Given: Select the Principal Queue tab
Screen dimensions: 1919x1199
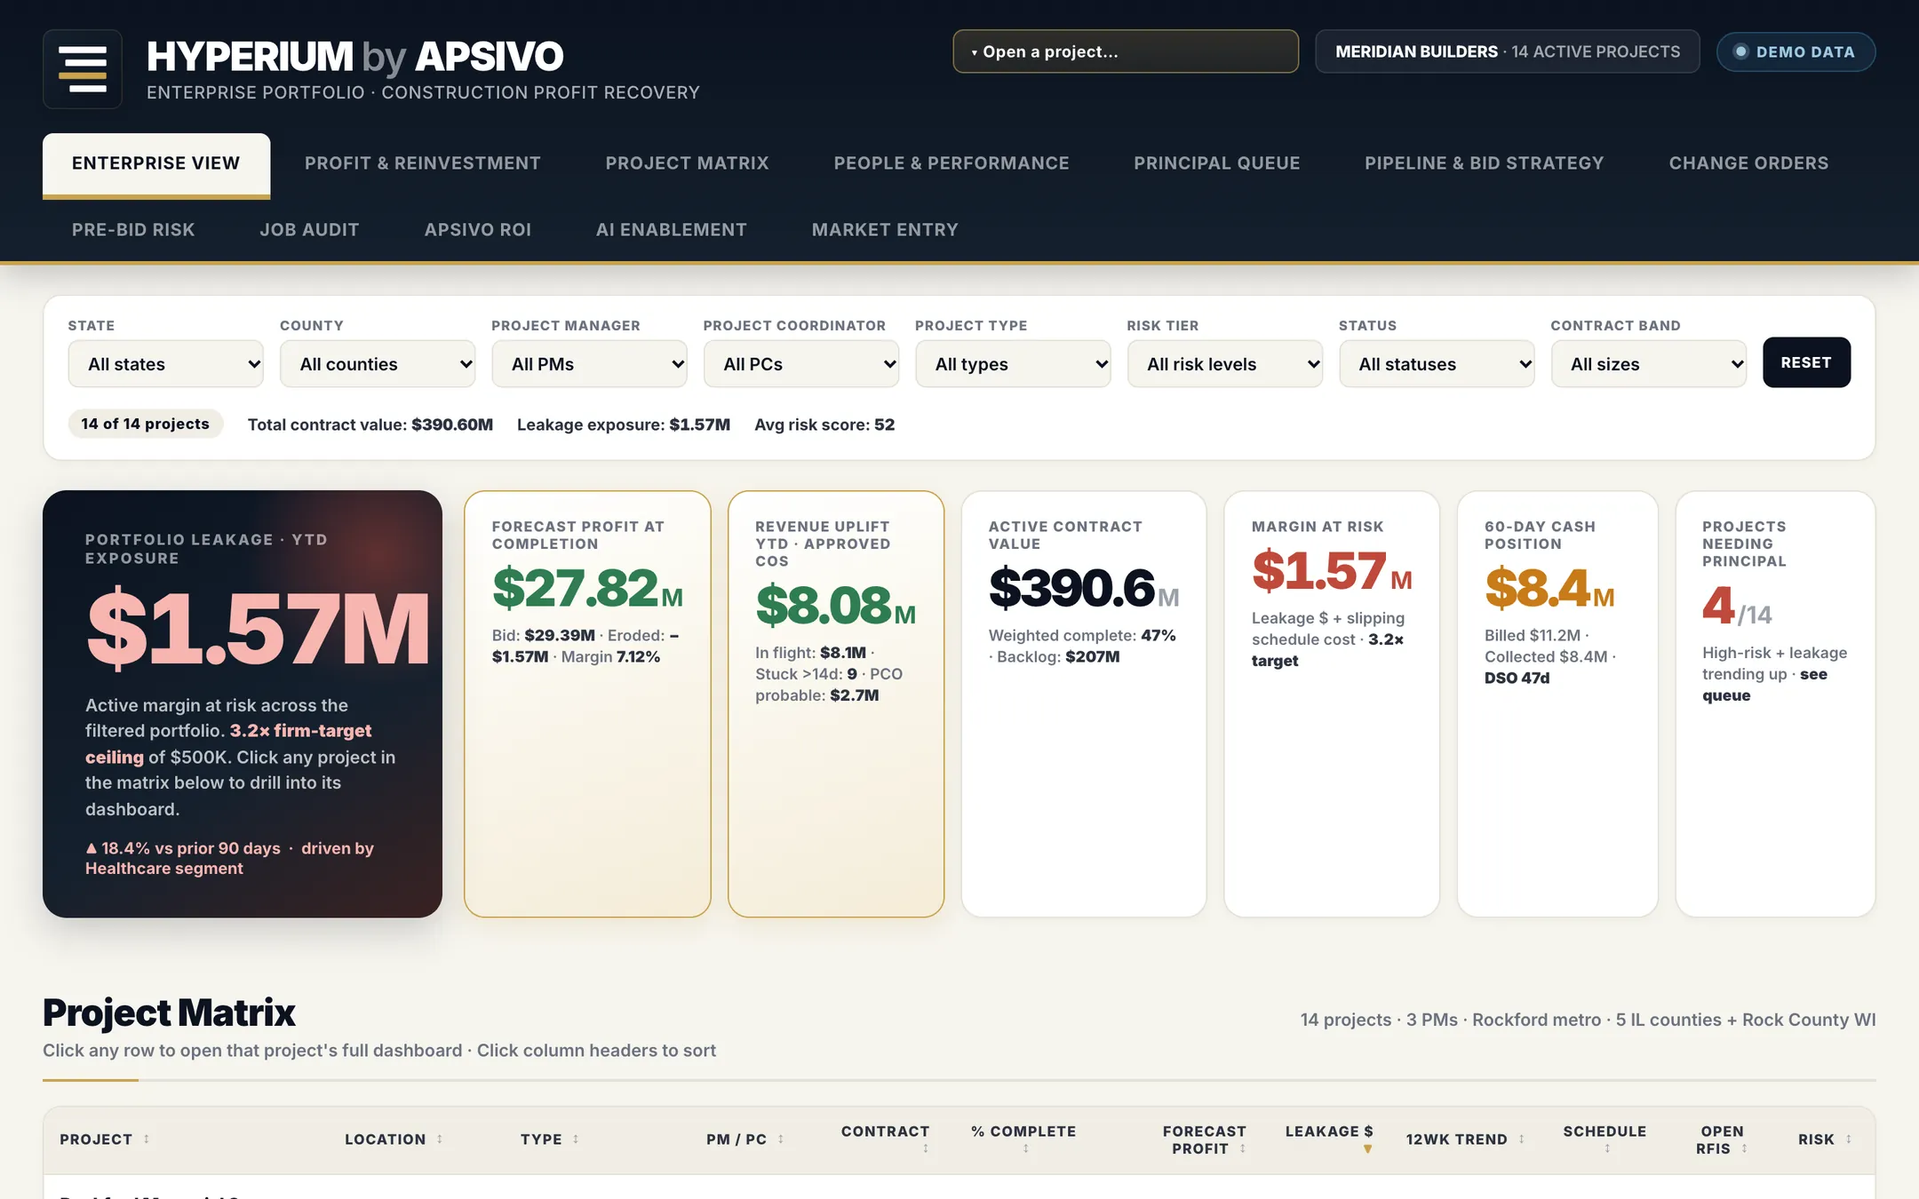Looking at the screenshot, I should [1217, 163].
